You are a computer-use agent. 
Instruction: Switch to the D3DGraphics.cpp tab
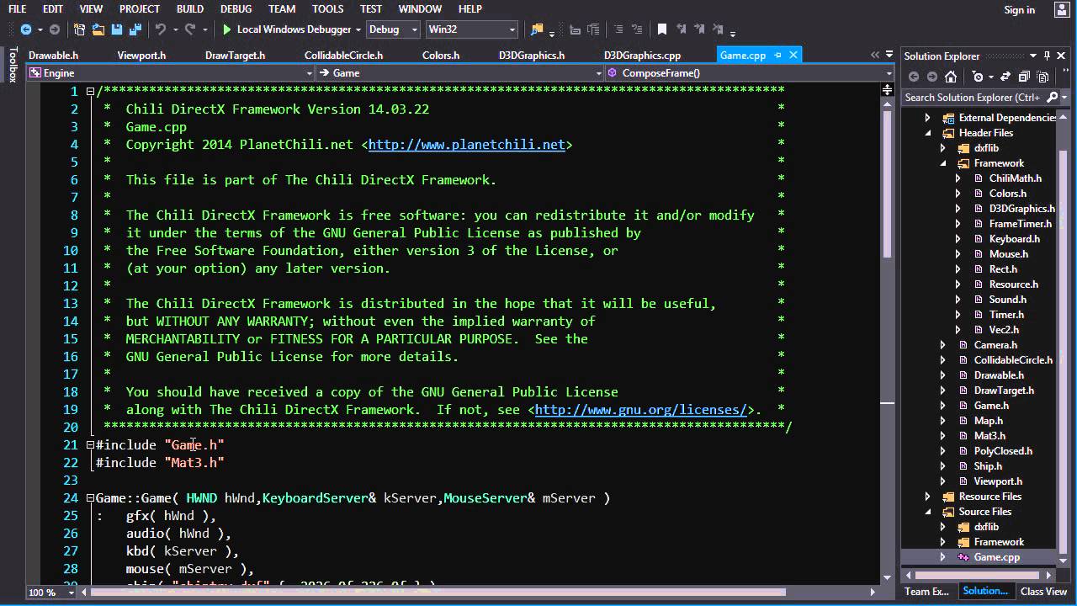[642, 56]
